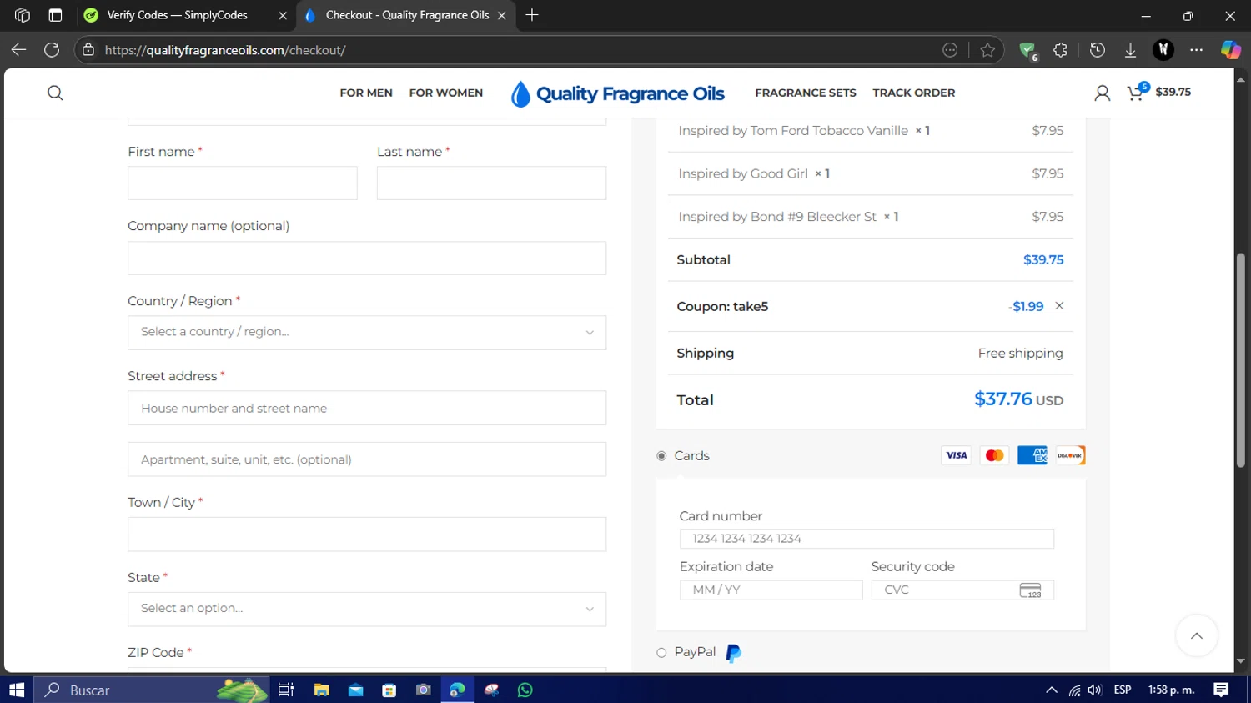
Task: Remove the take5 coupon with X icon
Action: 1059,306
